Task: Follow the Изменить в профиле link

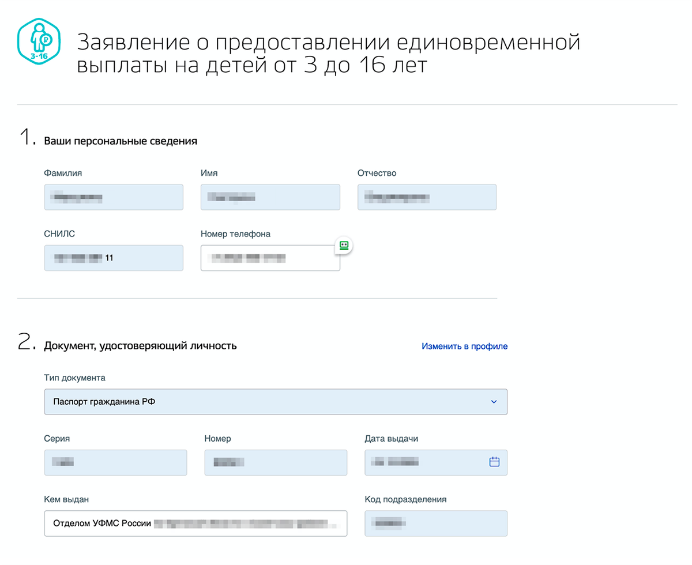Action: 464,346
